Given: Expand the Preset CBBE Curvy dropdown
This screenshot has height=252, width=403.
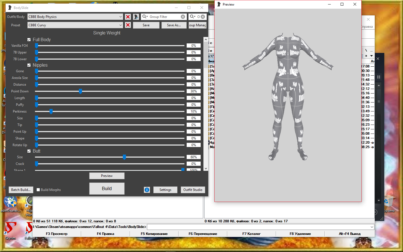Looking at the screenshot, I should tap(120, 25).
